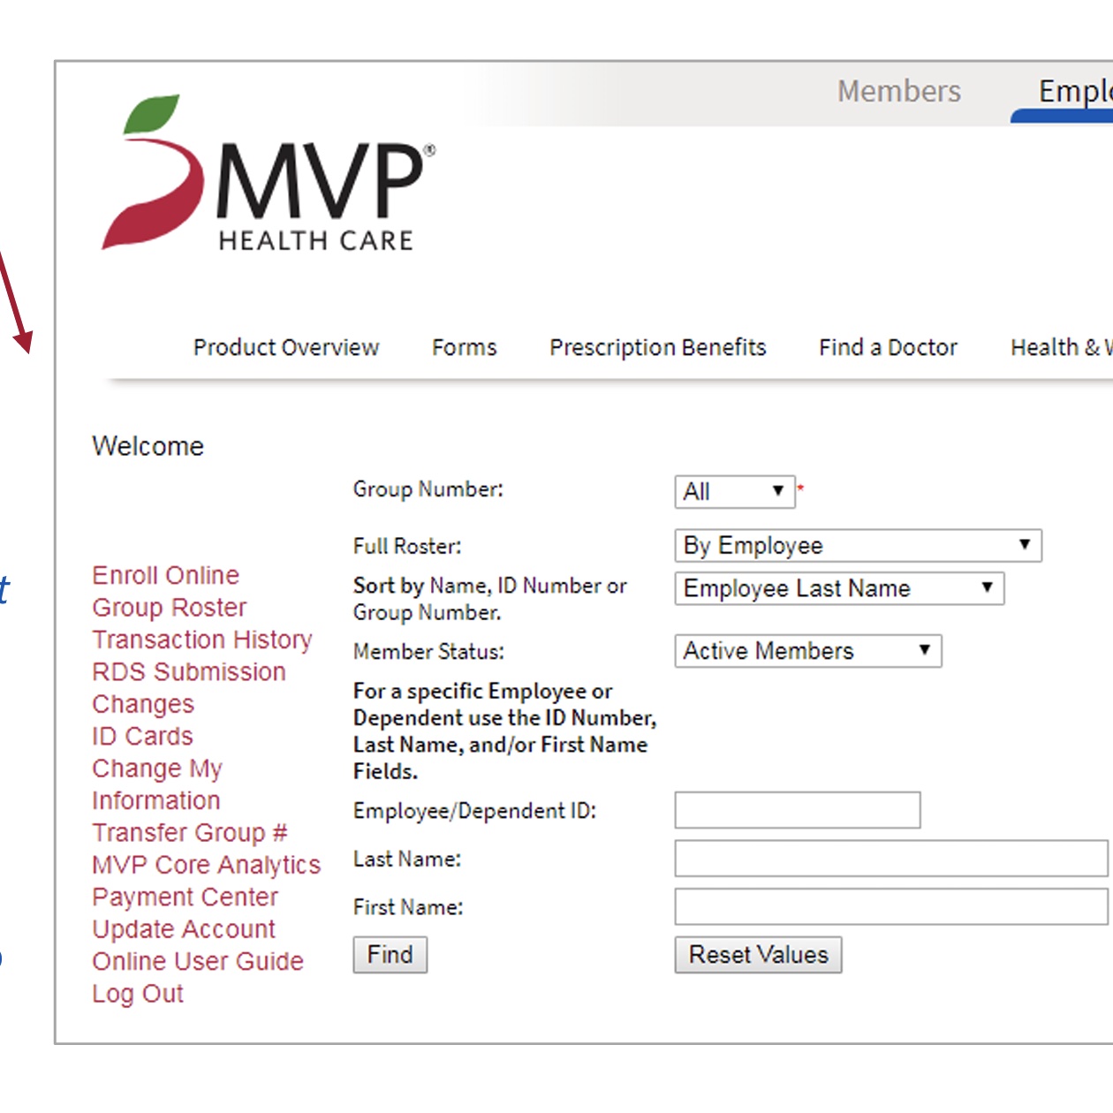Click into the First Name field

point(890,907)
